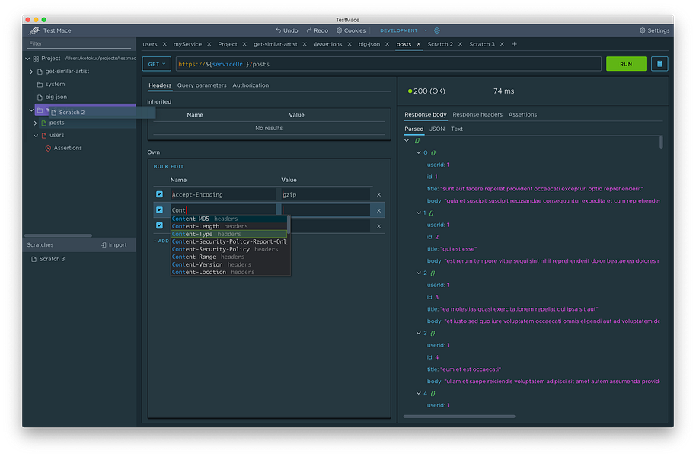Delete the Accept-Encoding header row

click(x=378, y=194)
